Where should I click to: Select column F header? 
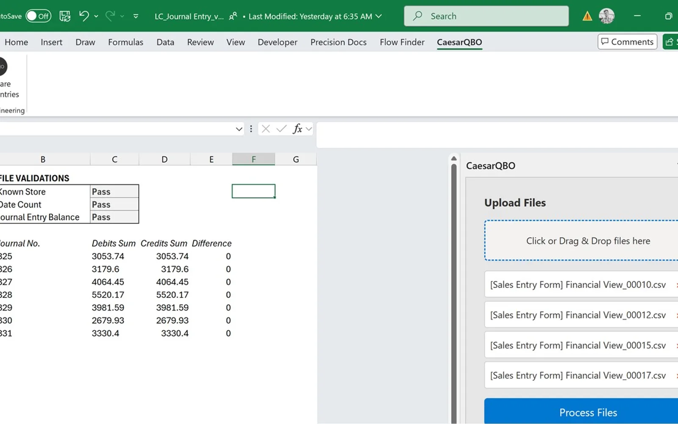coord(253,159)
